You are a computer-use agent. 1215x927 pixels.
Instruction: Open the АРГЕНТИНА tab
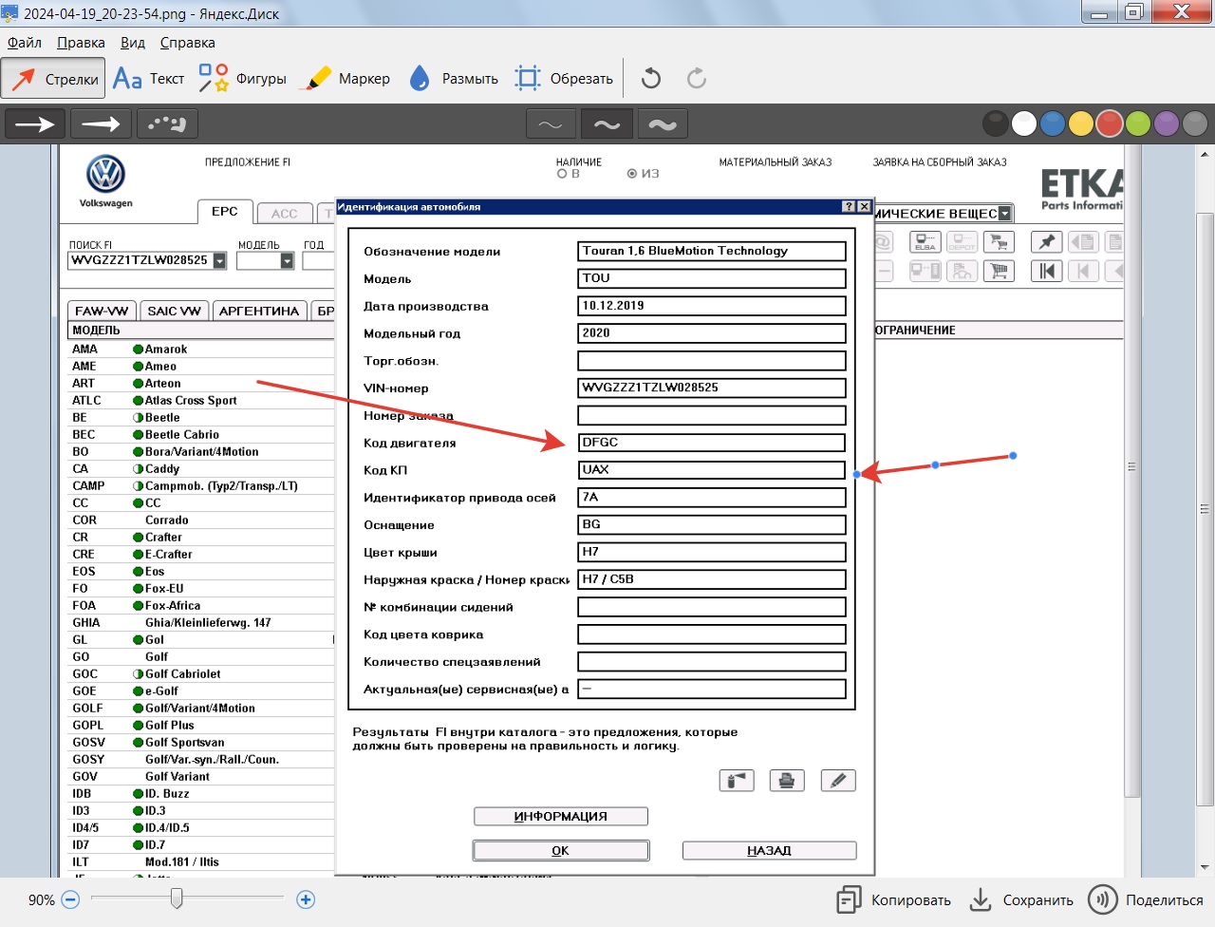(x=259, y=311)
